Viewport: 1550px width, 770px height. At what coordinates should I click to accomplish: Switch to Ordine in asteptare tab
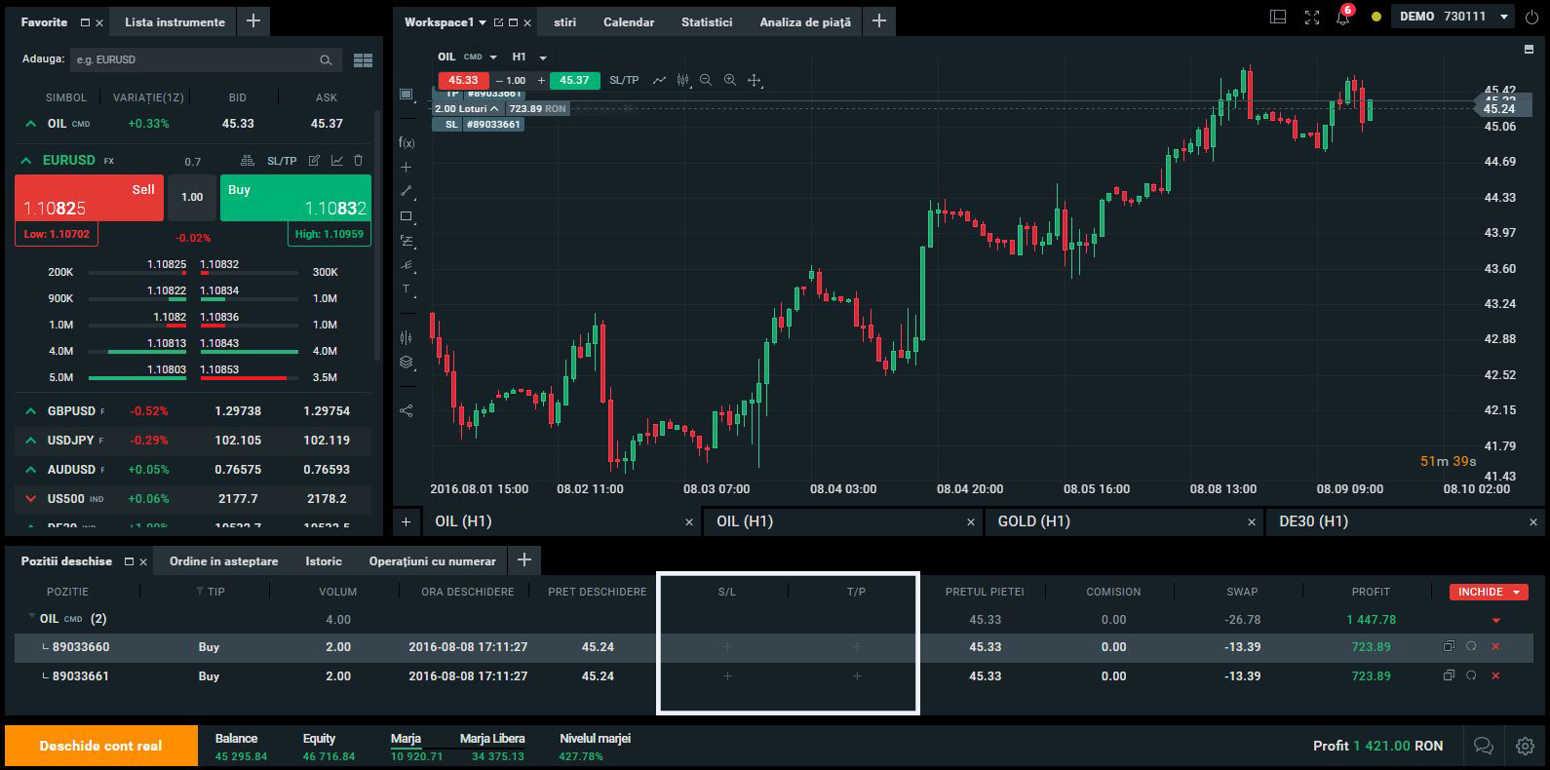[x=223, y=561]
